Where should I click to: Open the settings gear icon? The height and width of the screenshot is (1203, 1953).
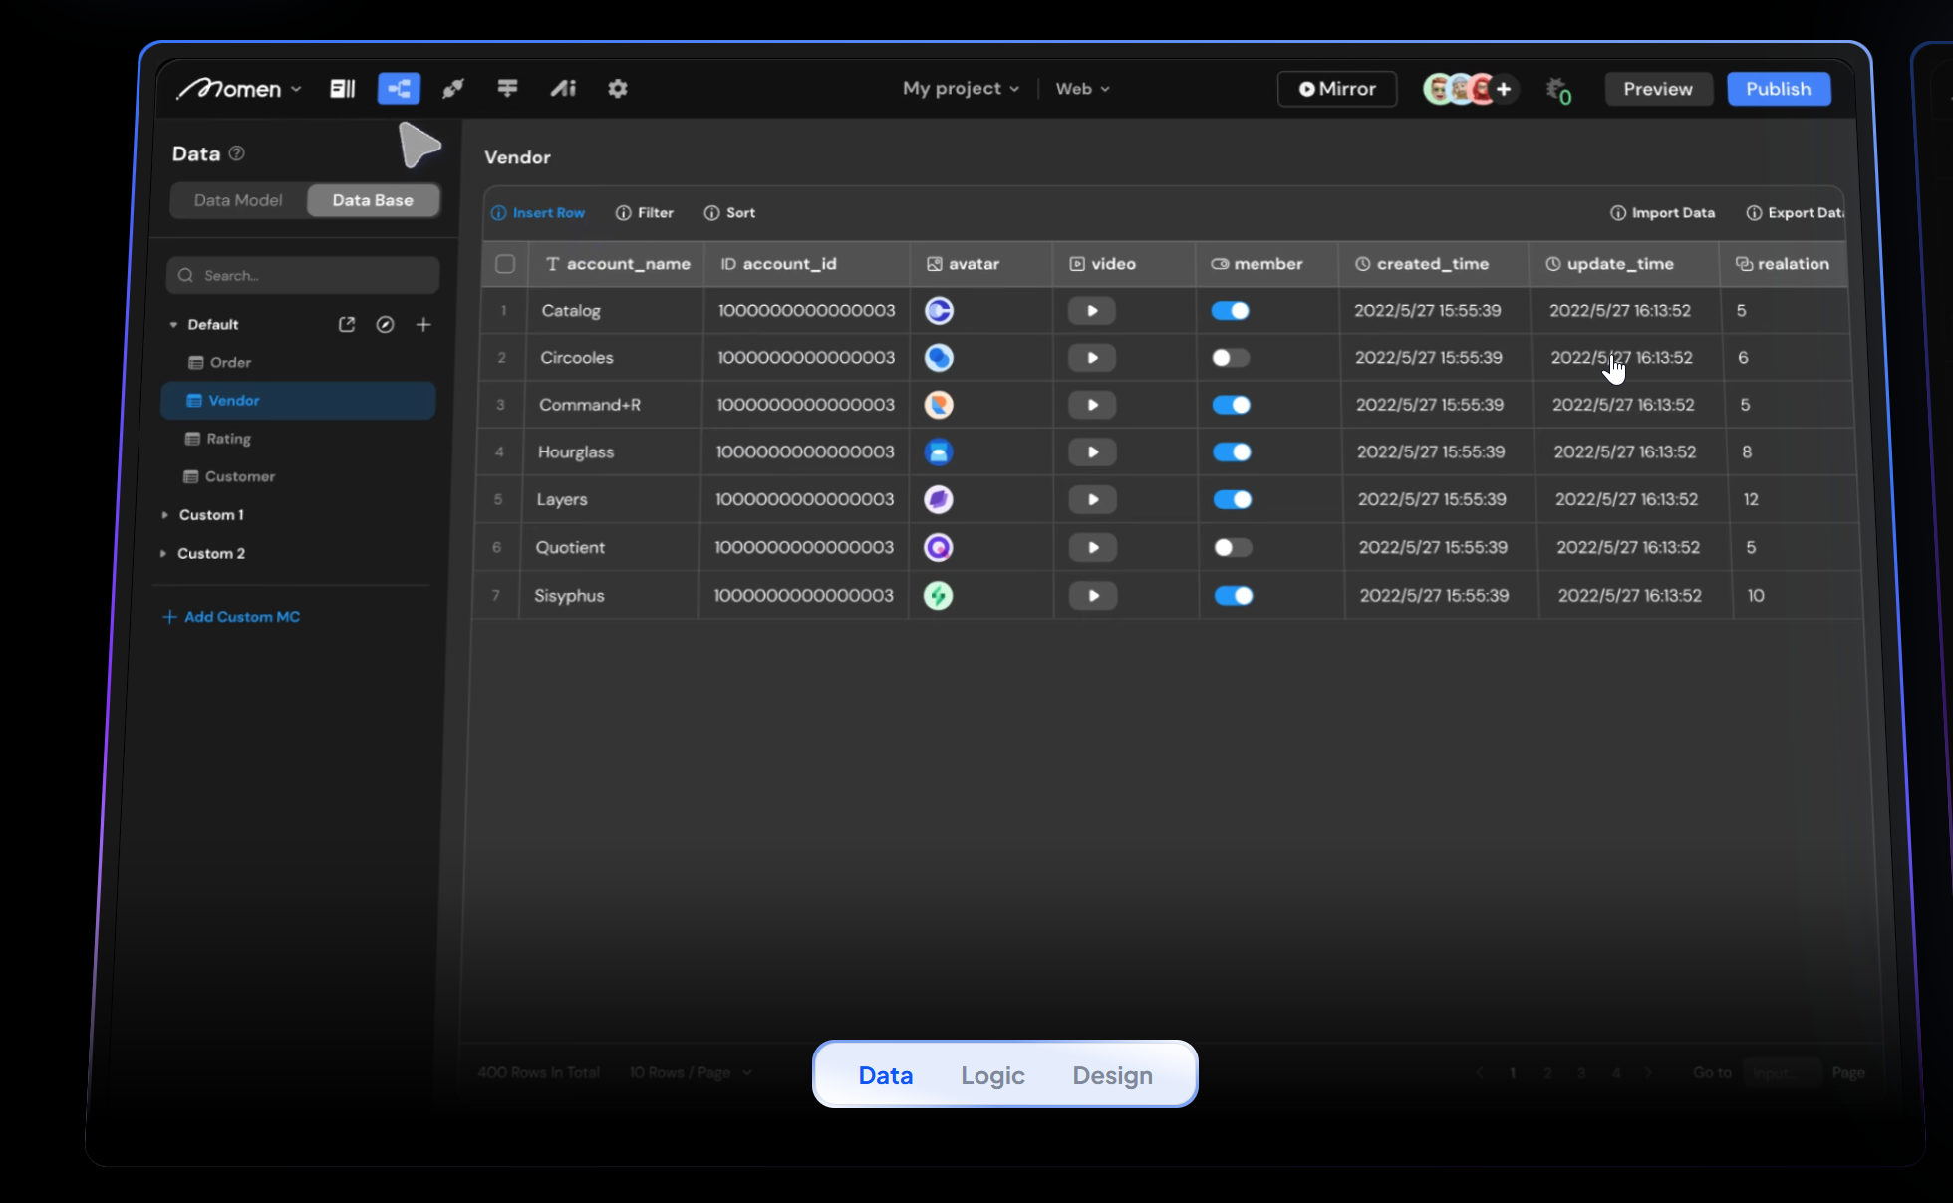[618, 89]
